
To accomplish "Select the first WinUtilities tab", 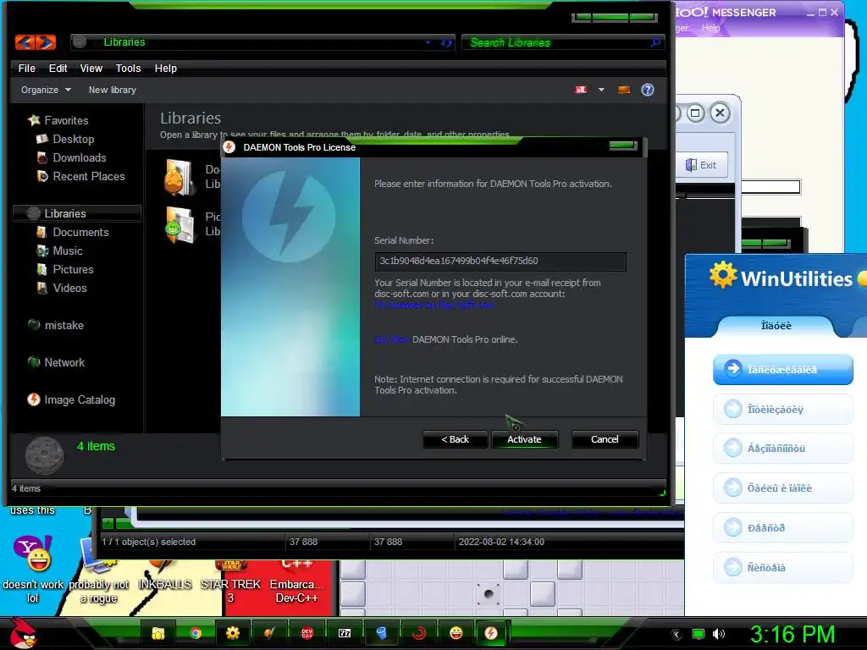I will pyautogui.click(x=776, y=326).
